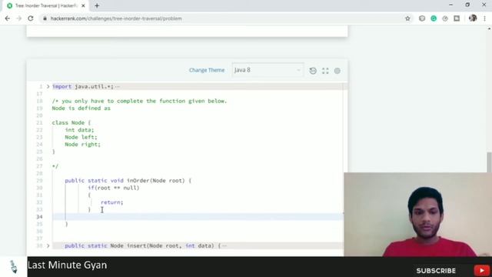The width and height of the screenshot is (492, 277).
Task: Place cursor on empty line 34
Action: click(x=198, y=217)
